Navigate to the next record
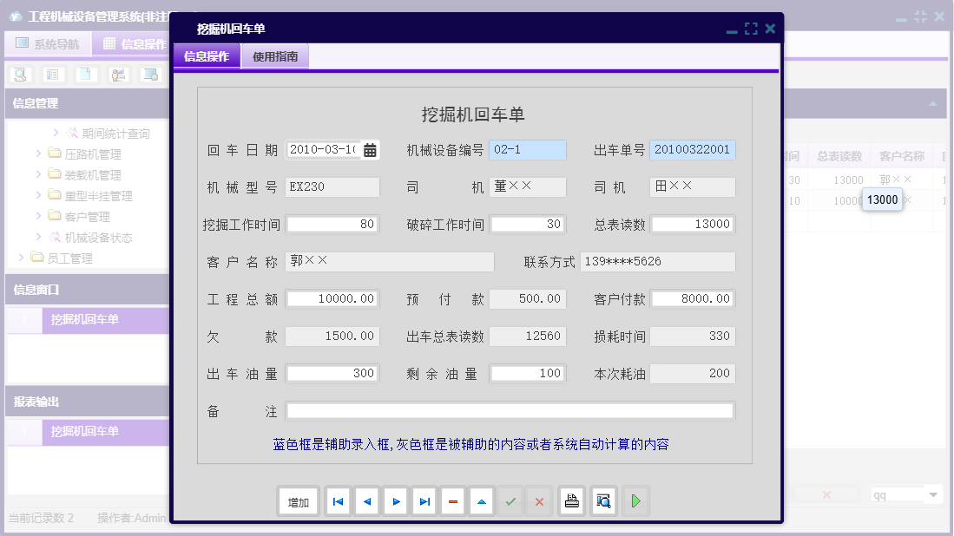This screenshot has width=954, height=536. pyautogui.click(x=395, y=500)
